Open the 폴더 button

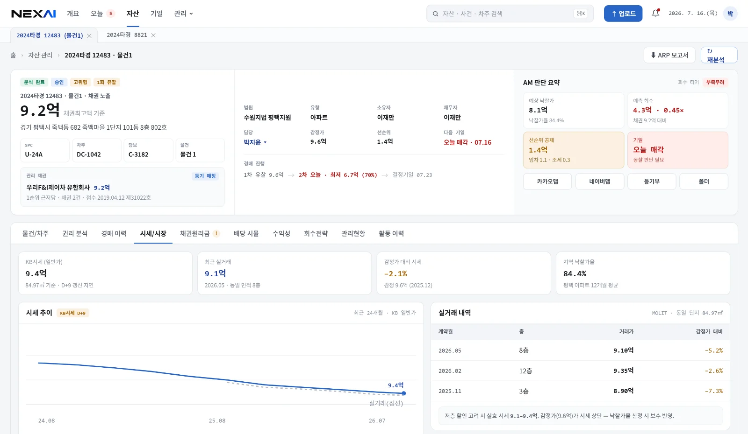coord(704,182)
